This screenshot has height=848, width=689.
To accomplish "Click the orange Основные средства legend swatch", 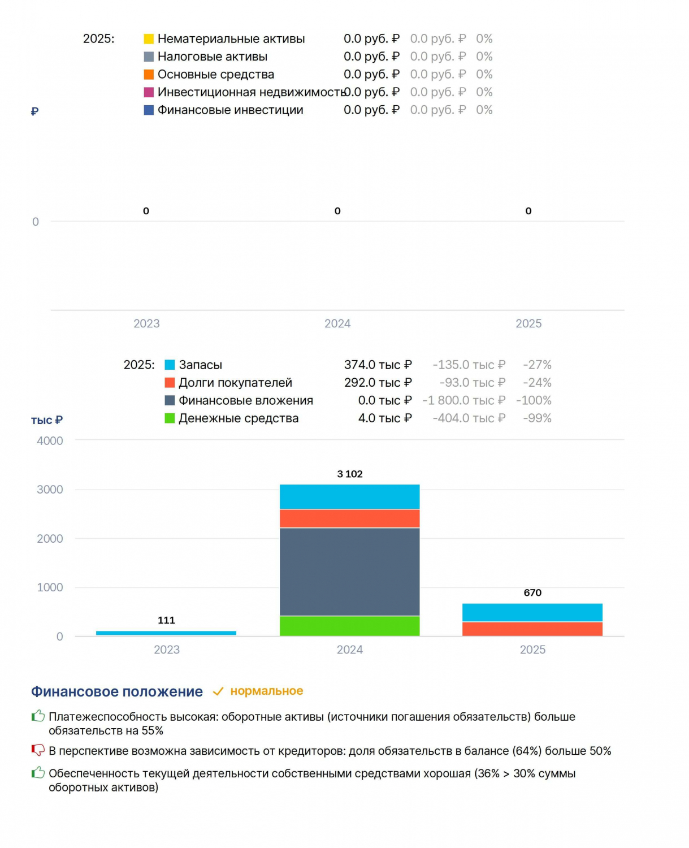I will coord(149,75).
